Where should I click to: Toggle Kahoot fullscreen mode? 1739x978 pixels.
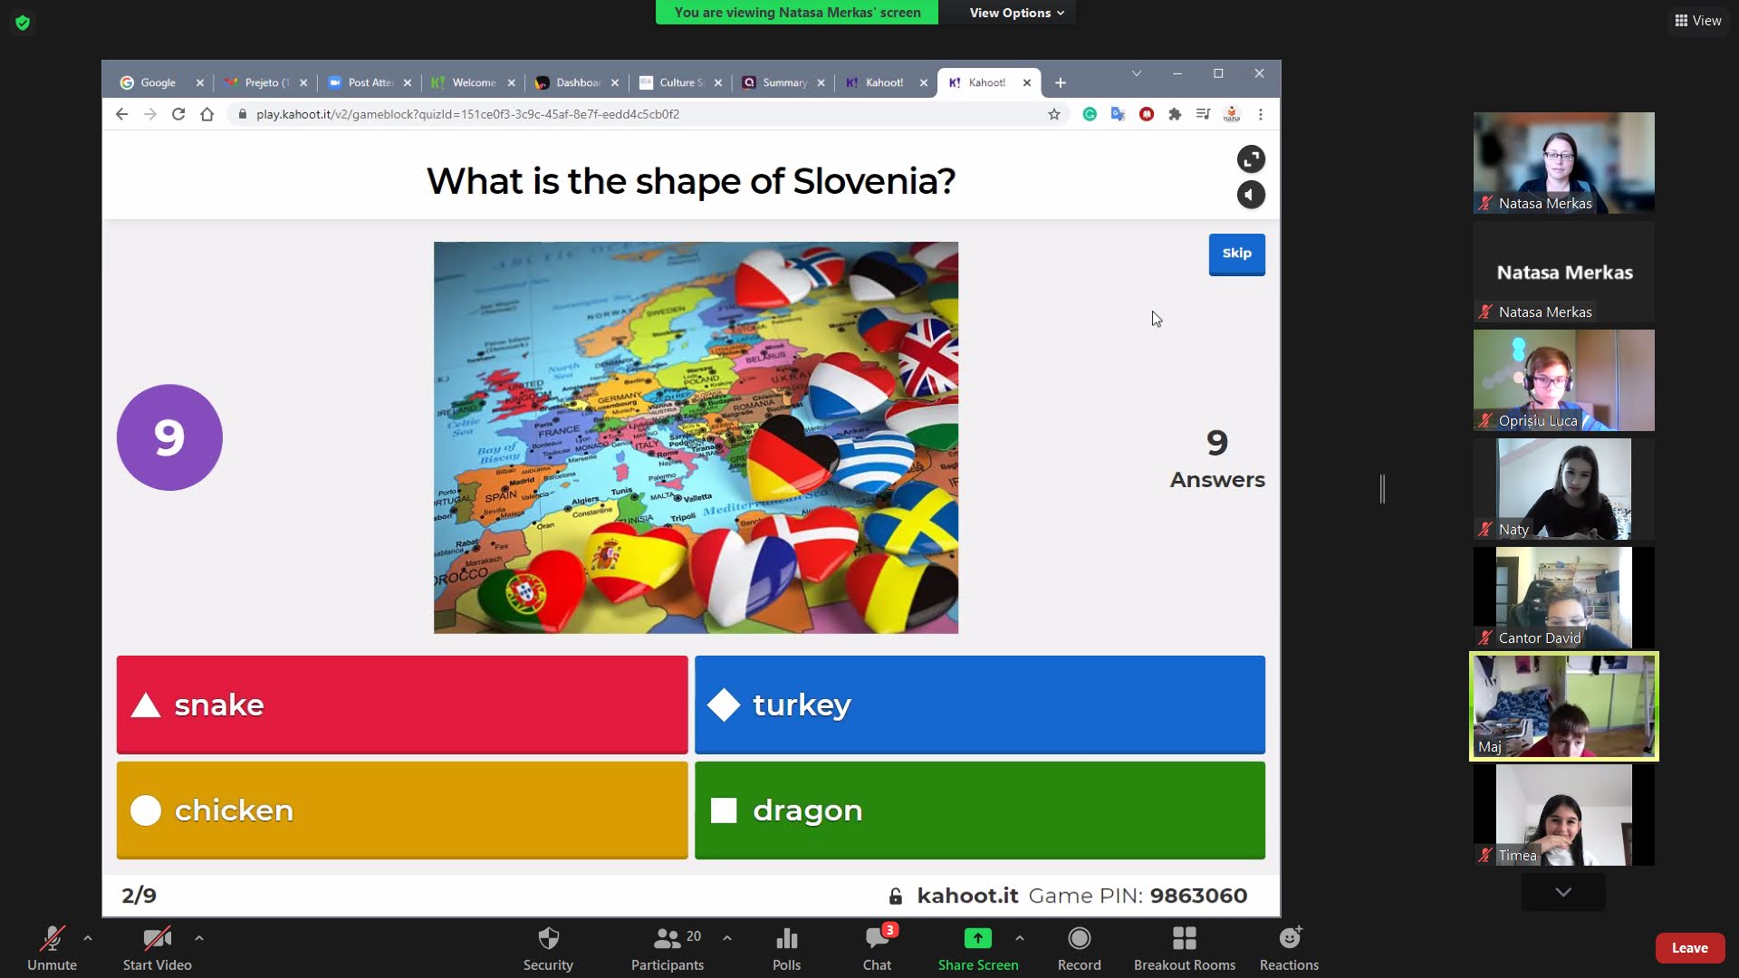point(1251,159)
